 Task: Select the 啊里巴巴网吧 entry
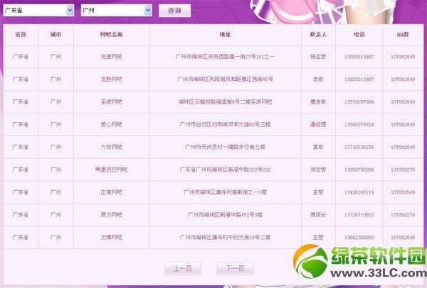point(112,170)
